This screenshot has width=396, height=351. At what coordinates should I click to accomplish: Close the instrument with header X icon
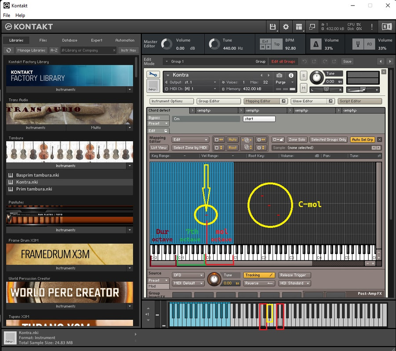point(384,72)
